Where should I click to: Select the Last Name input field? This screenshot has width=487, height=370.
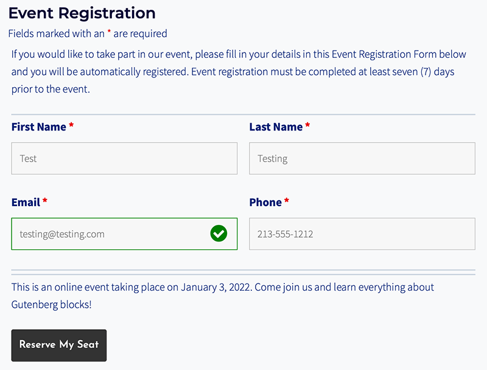coord(362,158)
